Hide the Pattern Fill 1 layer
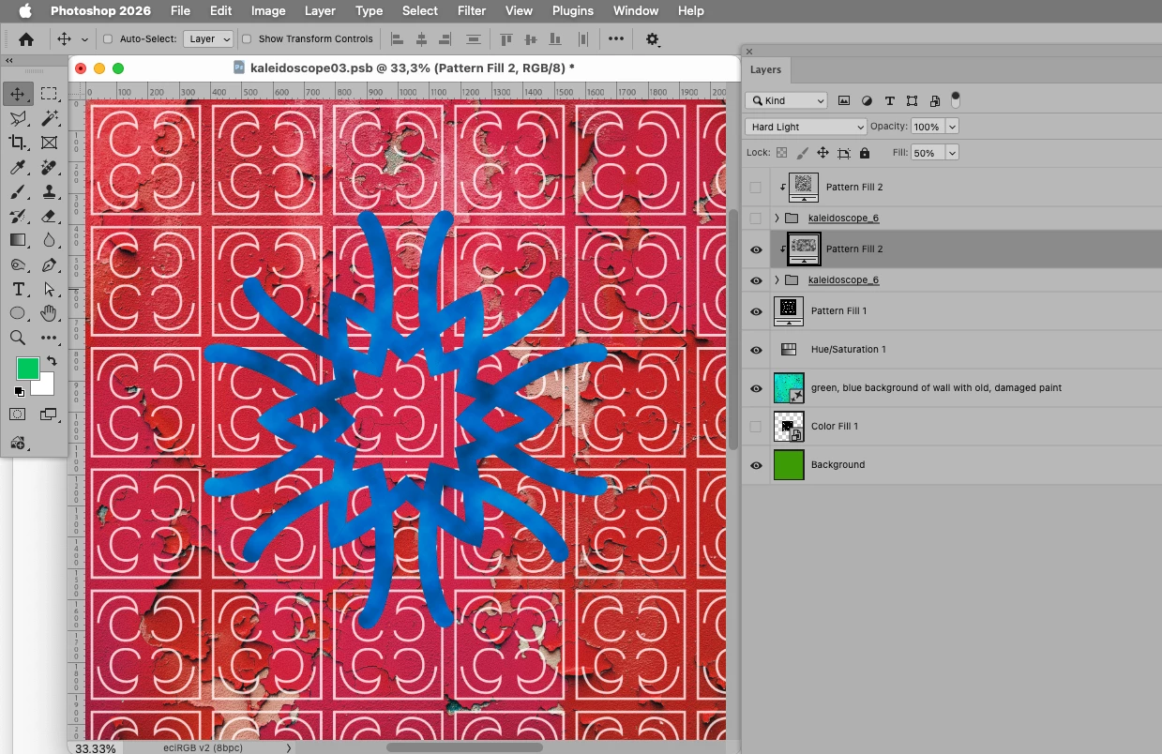This screenshot has height=754, width=1162. pos(756,311)
